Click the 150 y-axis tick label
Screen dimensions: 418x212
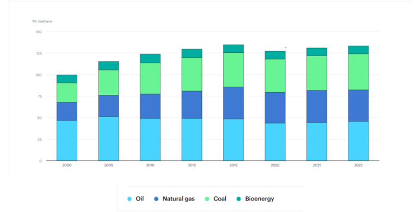coord(39,32)
